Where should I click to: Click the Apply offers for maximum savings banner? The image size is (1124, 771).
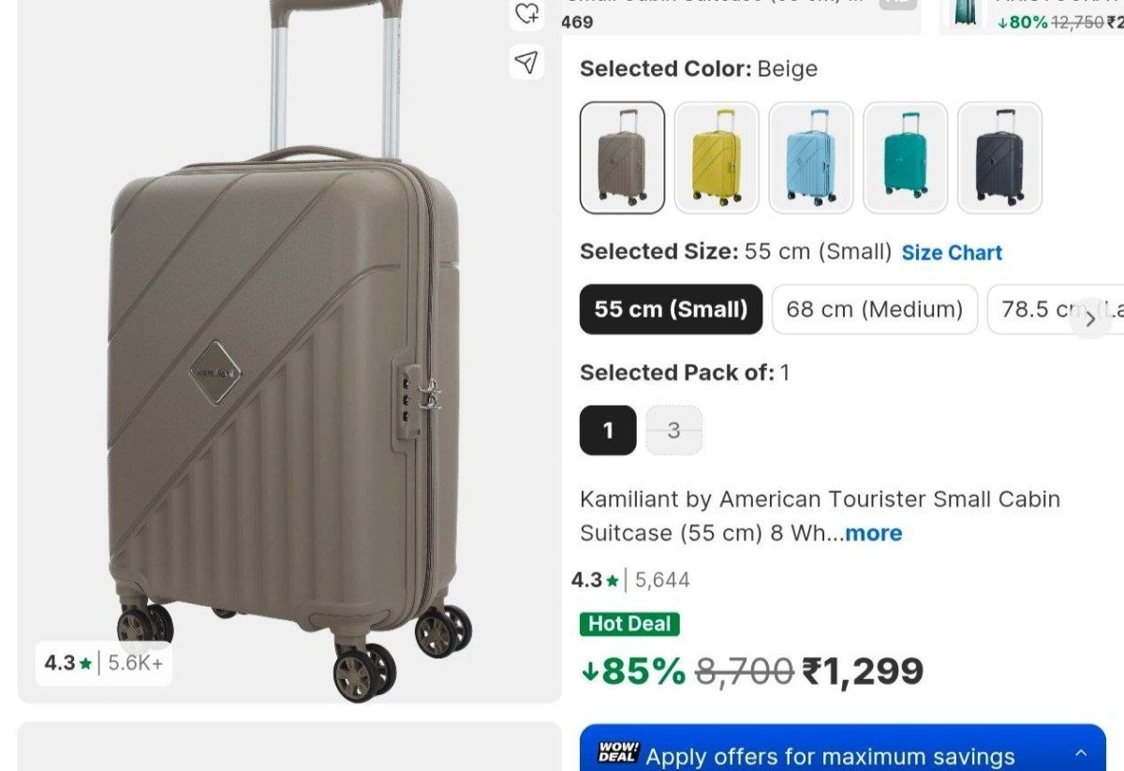pyautogui.click(x=830, y=756)
